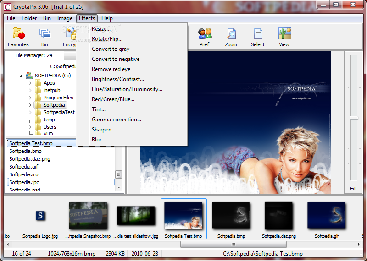
Task: Activate the Select toolbar icon
Action: pyautogui.click(x=258, y=37)
